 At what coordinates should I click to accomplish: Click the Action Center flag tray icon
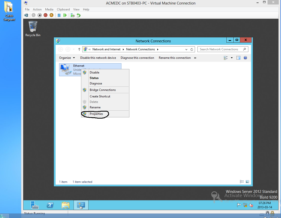[239, 205]
